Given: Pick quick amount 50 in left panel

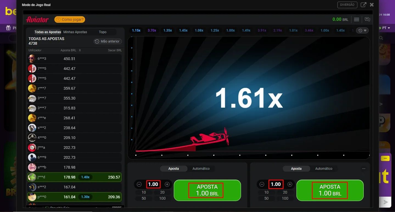Looking at the screenshot, I should coord(144,198).
